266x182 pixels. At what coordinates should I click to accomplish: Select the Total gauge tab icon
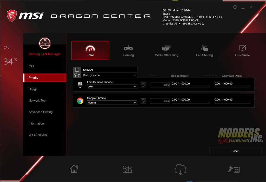(90, 48)
